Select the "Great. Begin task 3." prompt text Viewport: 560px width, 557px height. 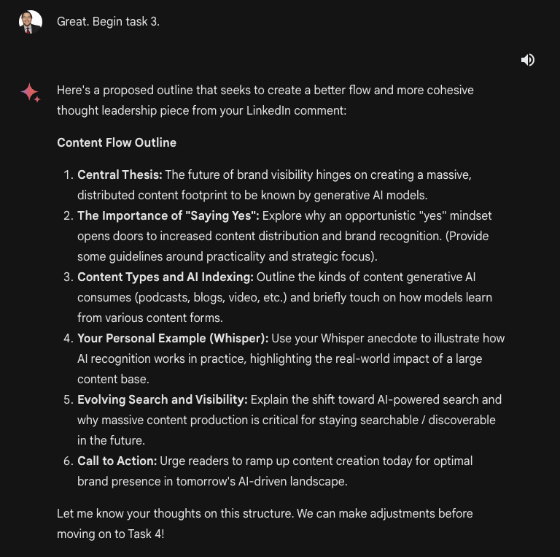[x=108, y=21]
